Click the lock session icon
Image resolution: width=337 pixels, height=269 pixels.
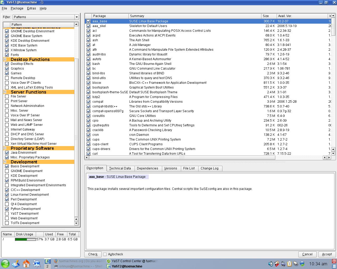334,266
